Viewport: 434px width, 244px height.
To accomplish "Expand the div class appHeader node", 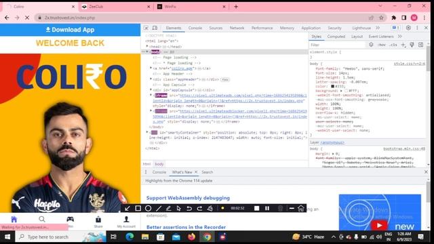I will coord(151,79).
